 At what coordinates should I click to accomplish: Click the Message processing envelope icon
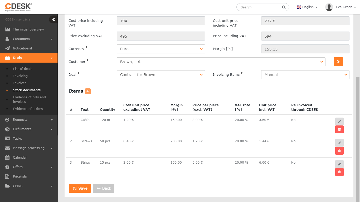[x=8, y=148]
